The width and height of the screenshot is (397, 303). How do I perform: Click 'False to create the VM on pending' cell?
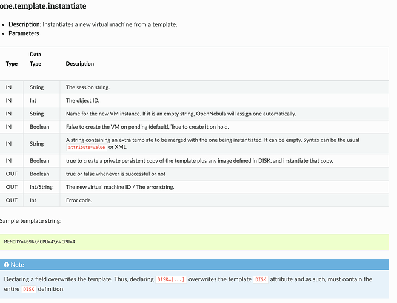(147, 127)
